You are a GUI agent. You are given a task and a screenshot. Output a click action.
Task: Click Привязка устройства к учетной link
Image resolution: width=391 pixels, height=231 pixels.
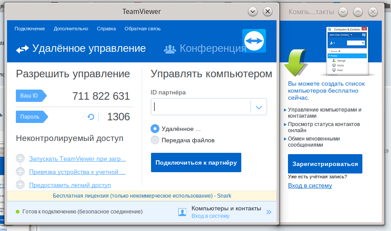pos(77,172)
